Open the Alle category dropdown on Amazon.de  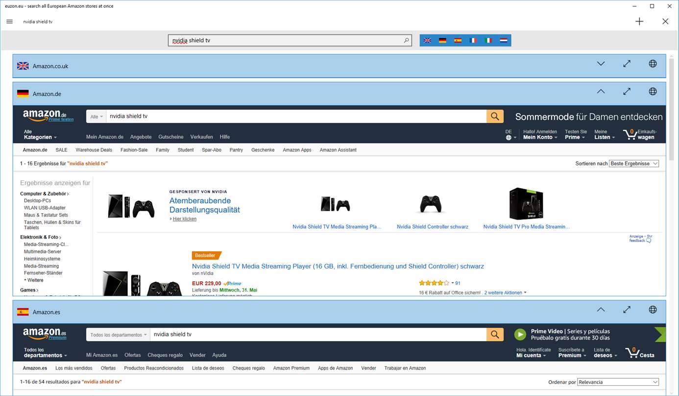(x=96, y=116)
